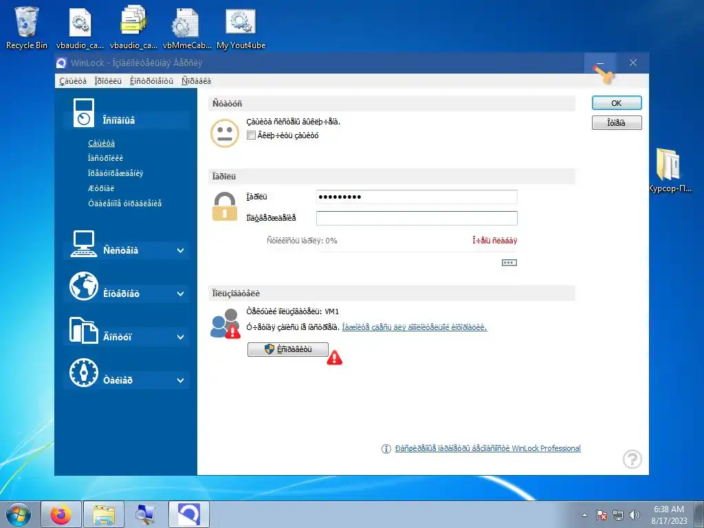Click the info icon near the WinLock Professional link

point(386,448)
